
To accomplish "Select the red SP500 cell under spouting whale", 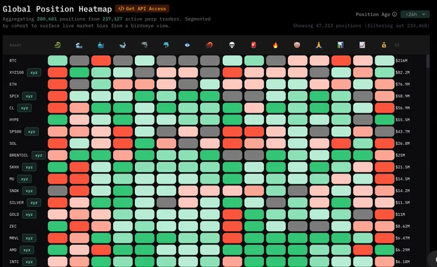I will pyautogui.click(x=123, y=131).
